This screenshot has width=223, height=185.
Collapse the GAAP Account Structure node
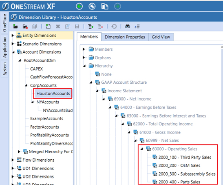pos(91,82)
